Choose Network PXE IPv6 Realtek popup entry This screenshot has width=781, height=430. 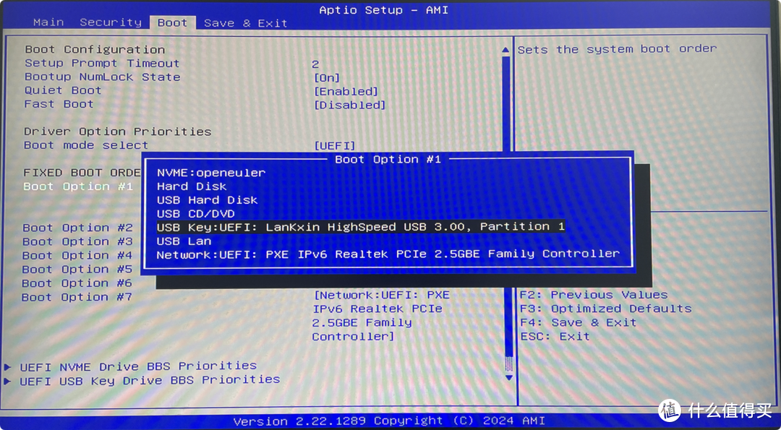[388, 254]
